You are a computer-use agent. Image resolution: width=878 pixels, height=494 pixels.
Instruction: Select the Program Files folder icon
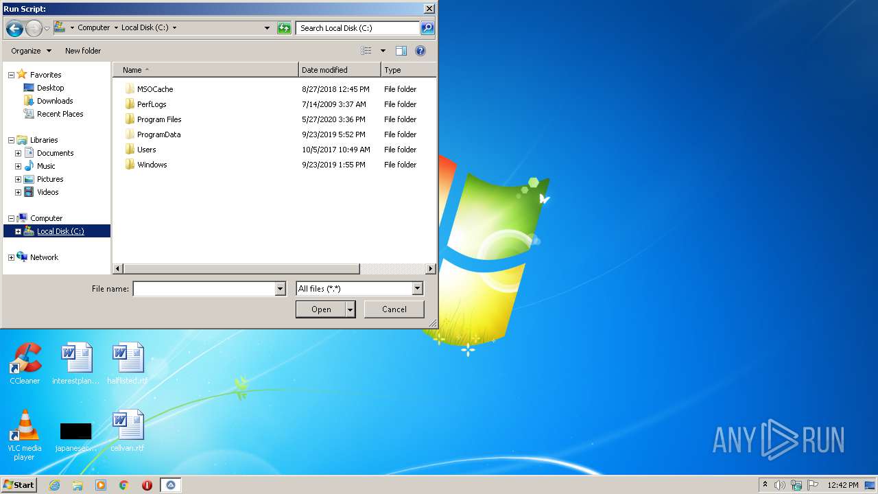130,119
